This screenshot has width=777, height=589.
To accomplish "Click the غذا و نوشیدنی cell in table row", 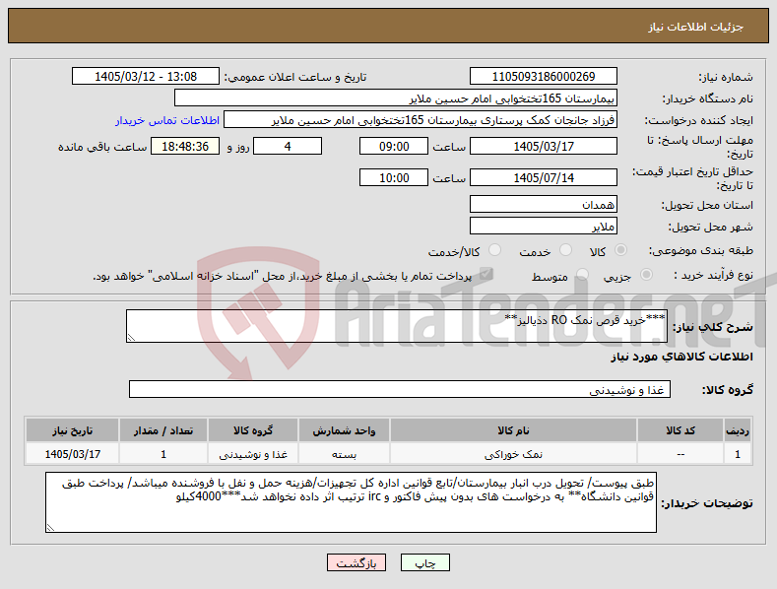I will pyautogui.click(x=253, y=454).
